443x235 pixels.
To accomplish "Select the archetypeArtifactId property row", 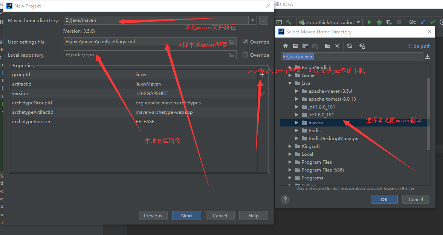I will point(134,112).
